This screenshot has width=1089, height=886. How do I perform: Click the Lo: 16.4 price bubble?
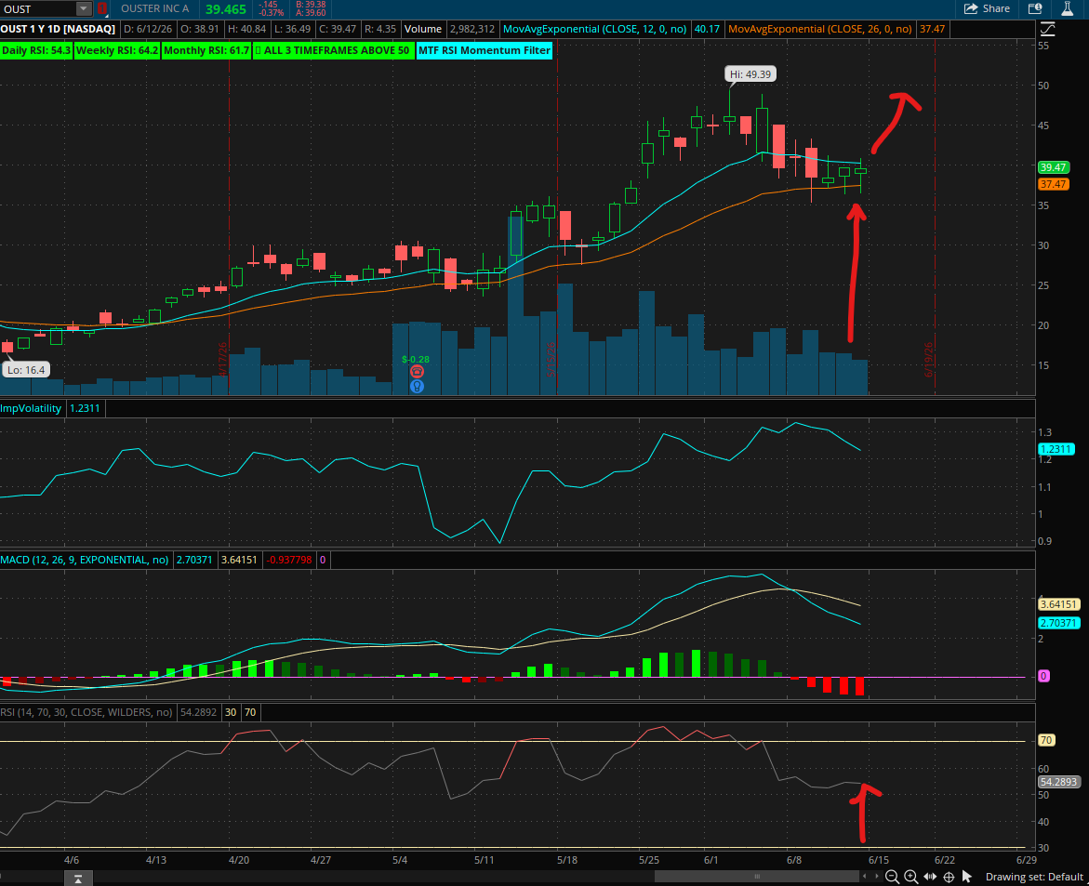point(26,370)
